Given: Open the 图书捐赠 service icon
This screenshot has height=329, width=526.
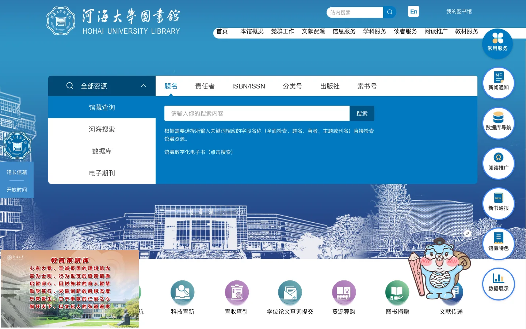Looking at the screenshot, I should pos(397,293).
